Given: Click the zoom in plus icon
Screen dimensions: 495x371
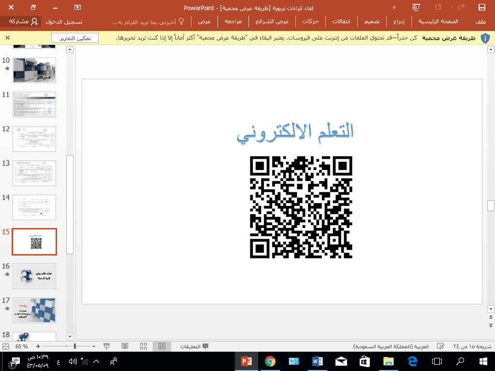Looking at the screenshot, I should [x=38, y=346].
